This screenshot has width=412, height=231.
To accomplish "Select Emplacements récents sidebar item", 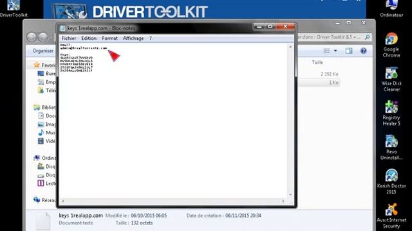I will 46,82.
